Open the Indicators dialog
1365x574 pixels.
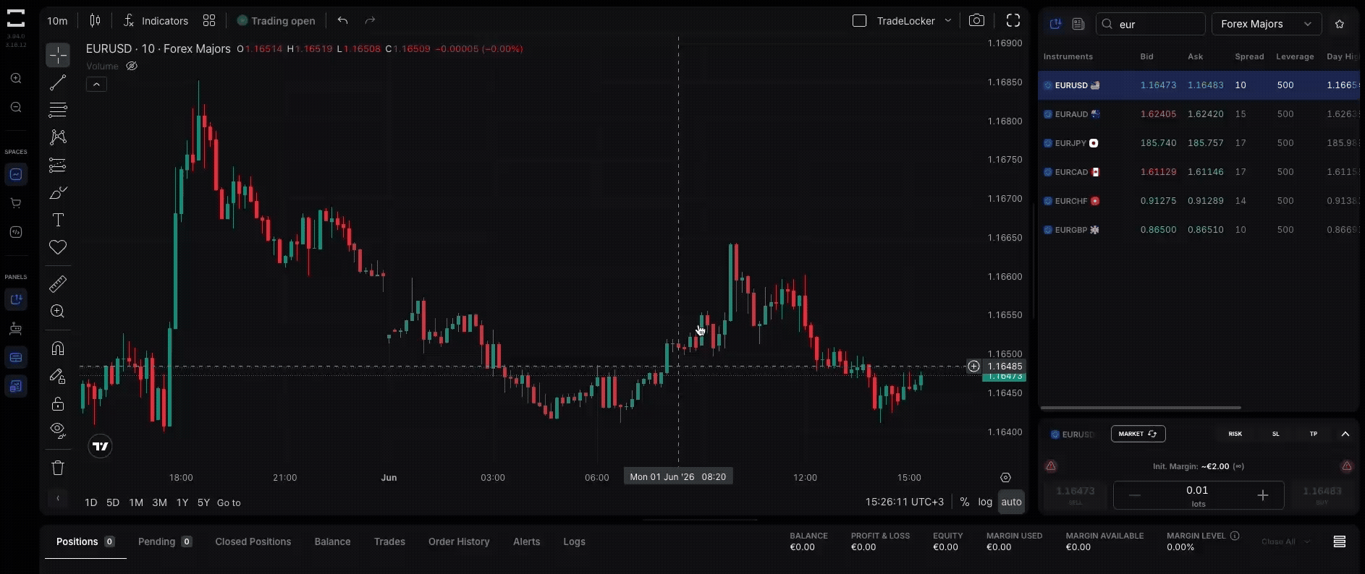(156, 20)
